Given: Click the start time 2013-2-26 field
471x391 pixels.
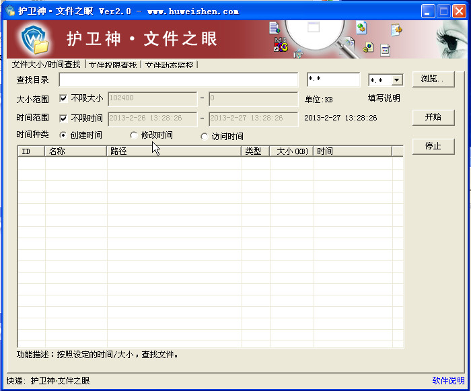Looking at the screenshot, I should (x=153, y=119).
